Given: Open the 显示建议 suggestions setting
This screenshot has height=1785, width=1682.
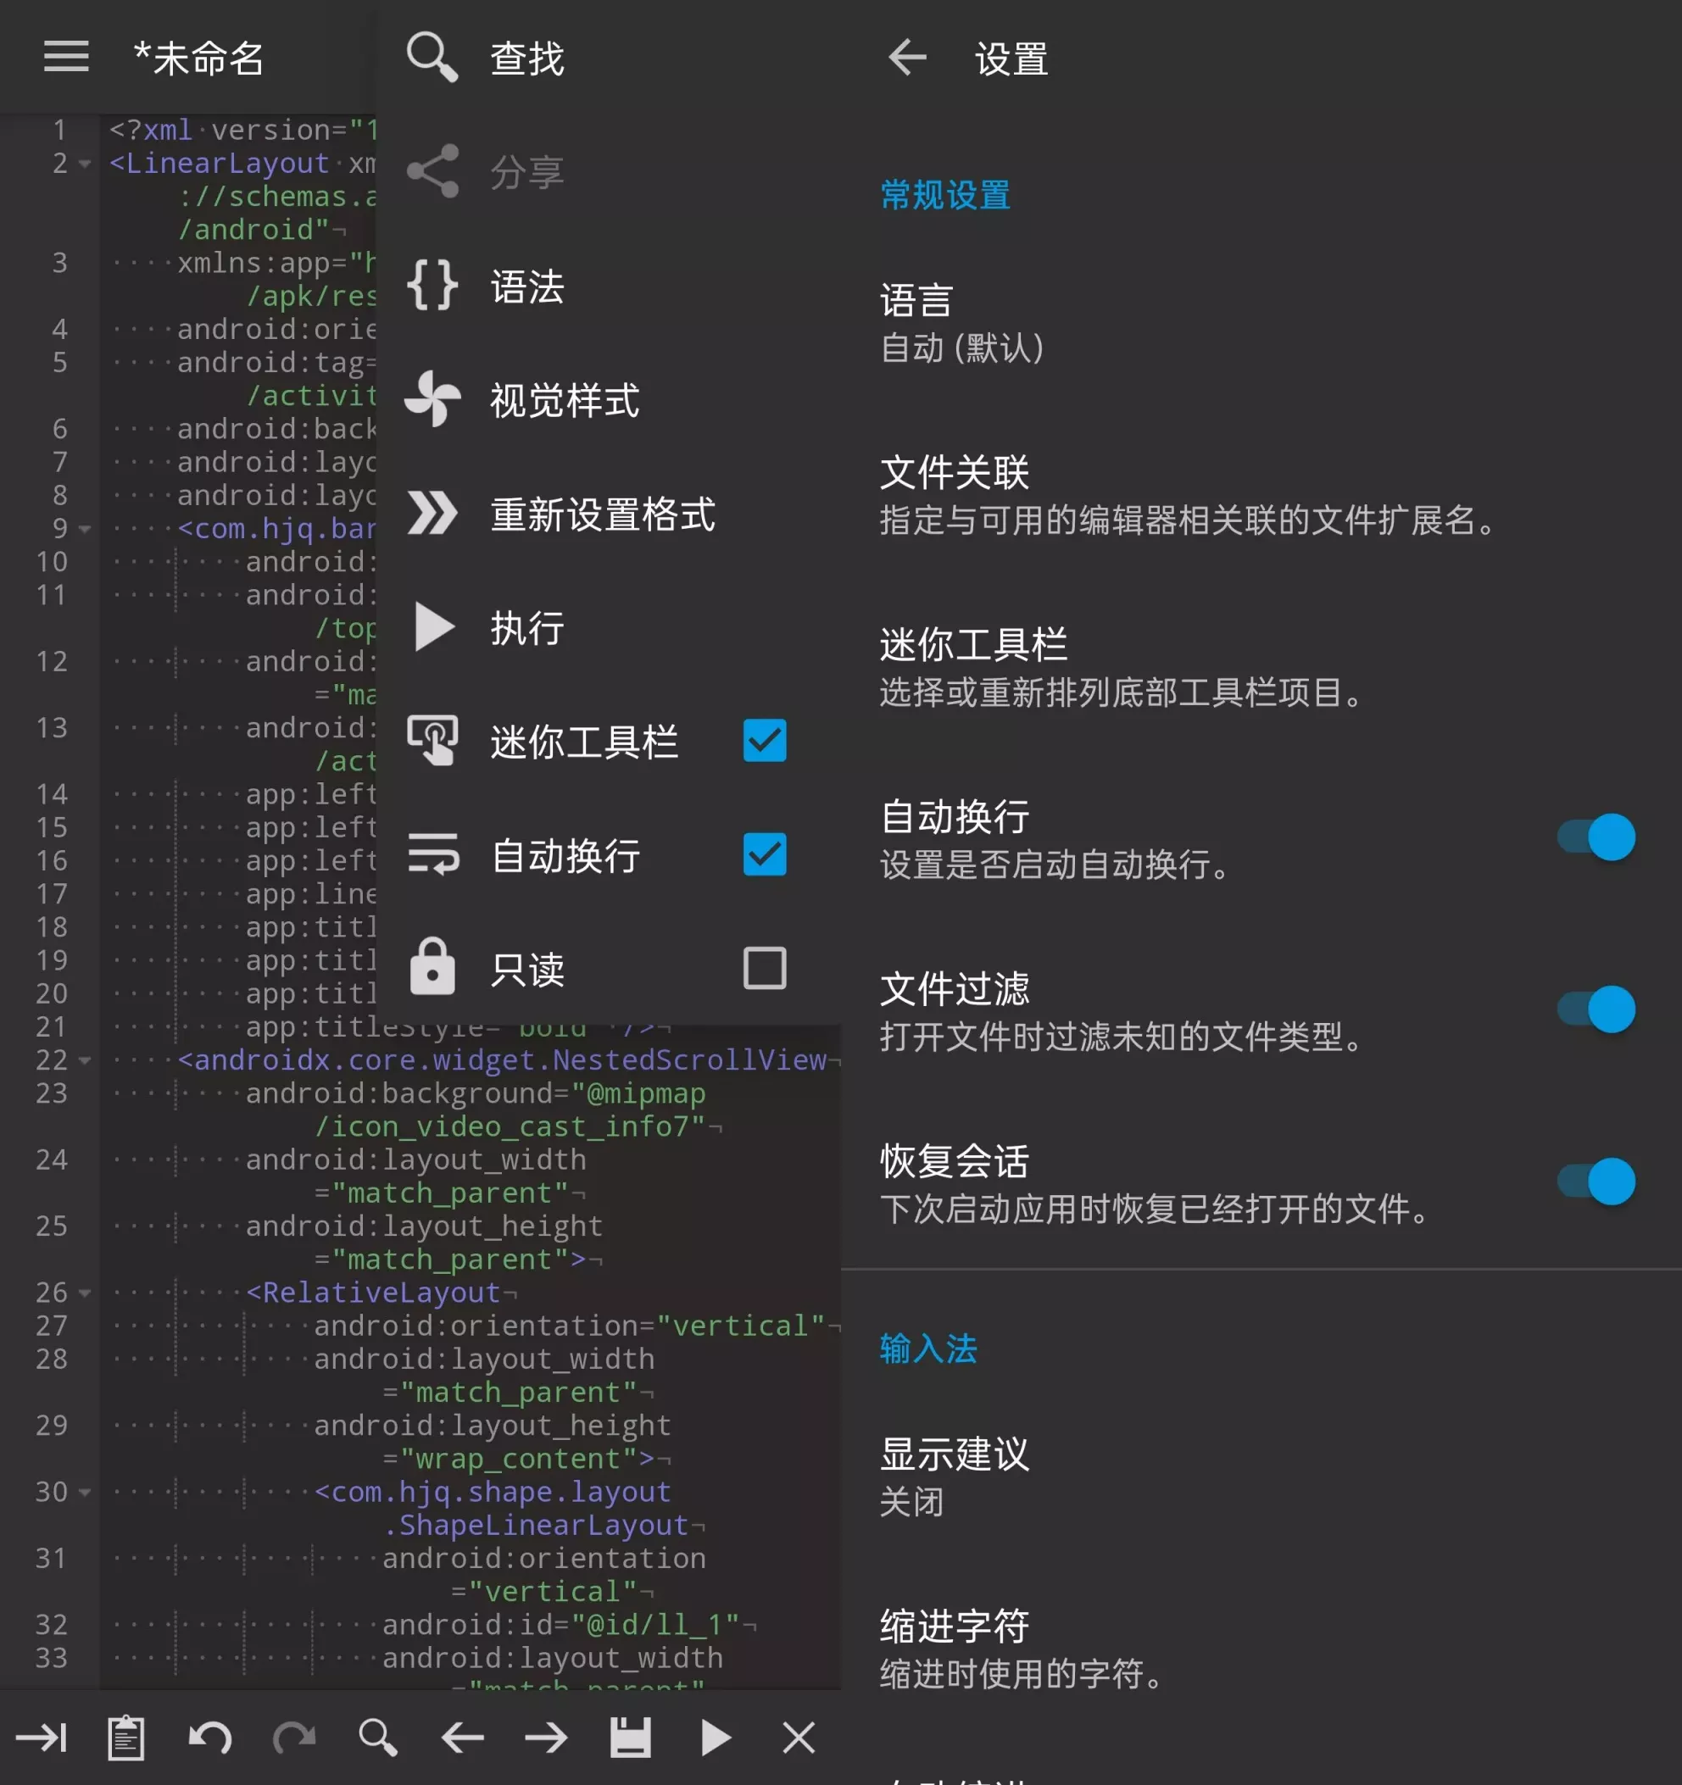Looking at the screenshot, I should (x=1261, y=1476).
